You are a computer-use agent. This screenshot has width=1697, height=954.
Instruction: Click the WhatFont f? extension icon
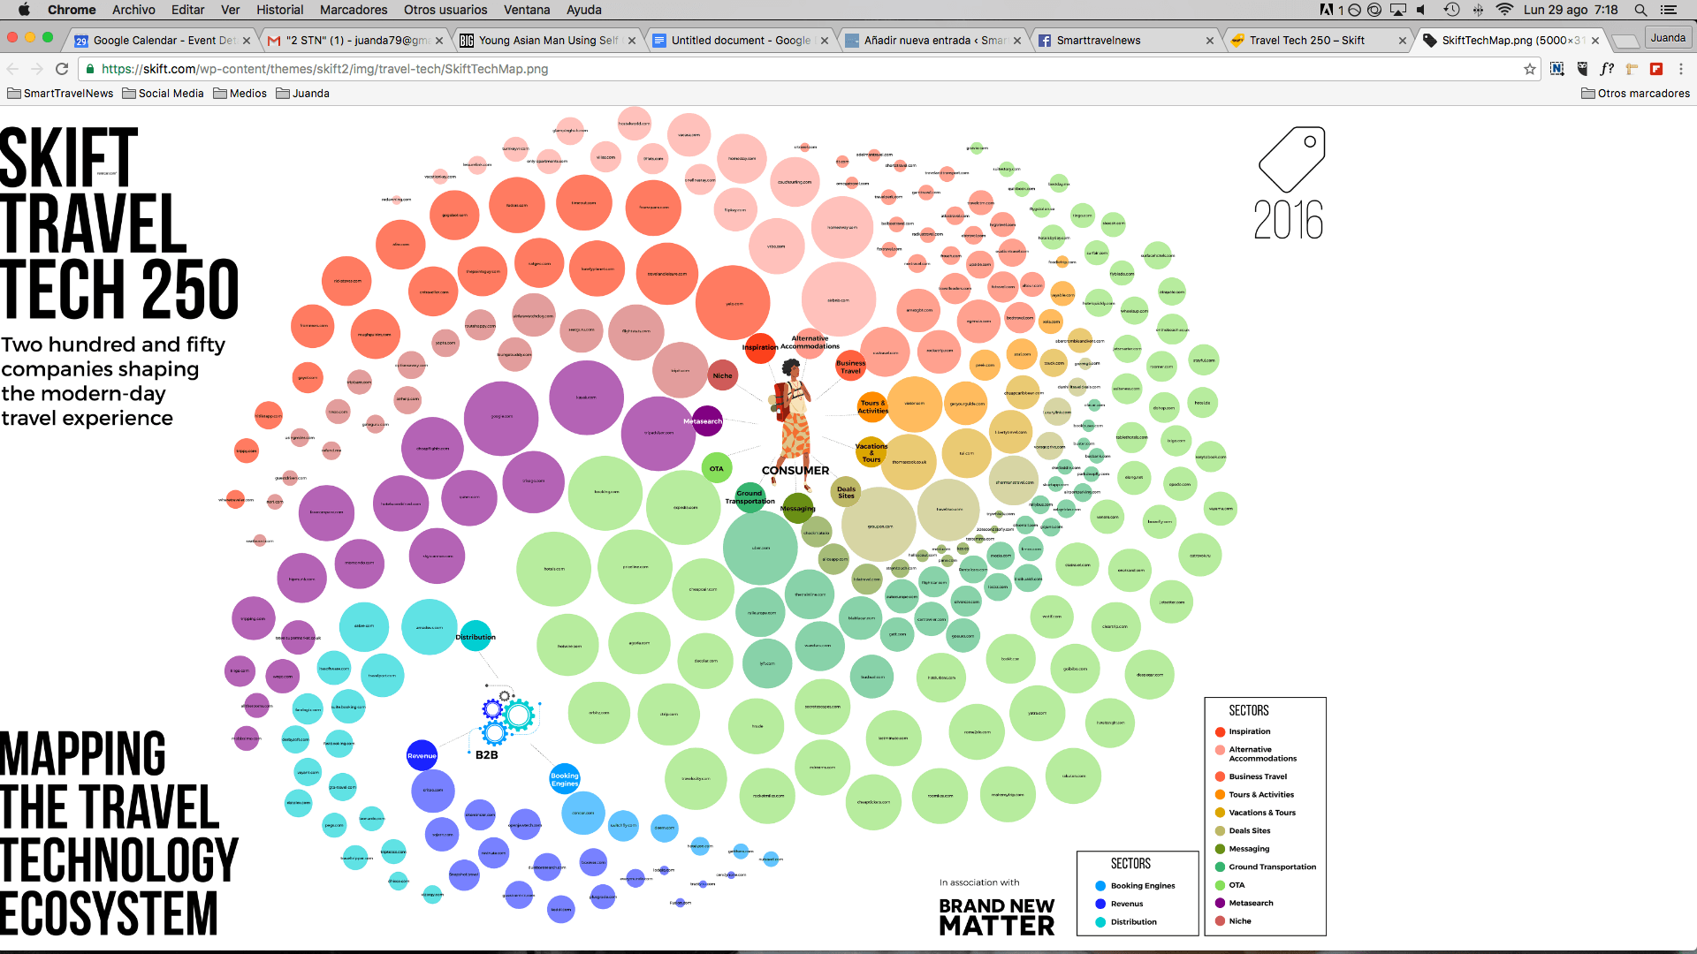click(x=1607, y=69)
